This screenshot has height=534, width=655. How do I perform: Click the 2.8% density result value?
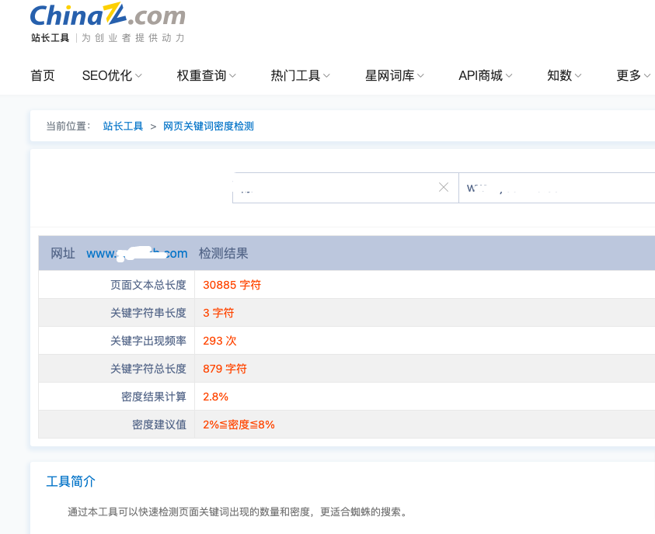pos(215,397)
